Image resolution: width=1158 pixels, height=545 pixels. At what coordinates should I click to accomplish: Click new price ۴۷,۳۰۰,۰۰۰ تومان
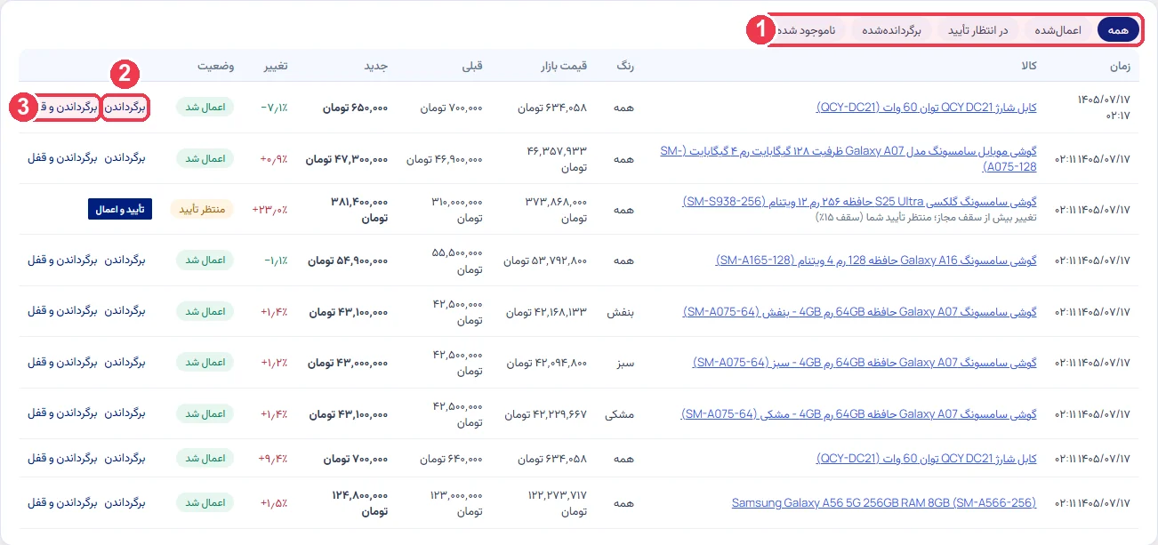coord(347,159)
